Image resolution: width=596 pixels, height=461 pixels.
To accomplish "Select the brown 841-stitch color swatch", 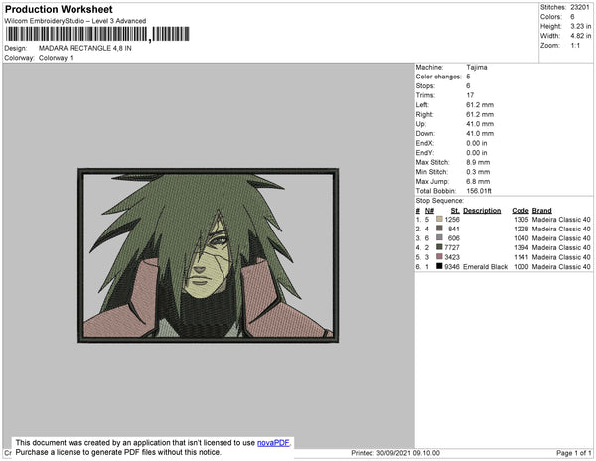I will (x=439, y=229).
